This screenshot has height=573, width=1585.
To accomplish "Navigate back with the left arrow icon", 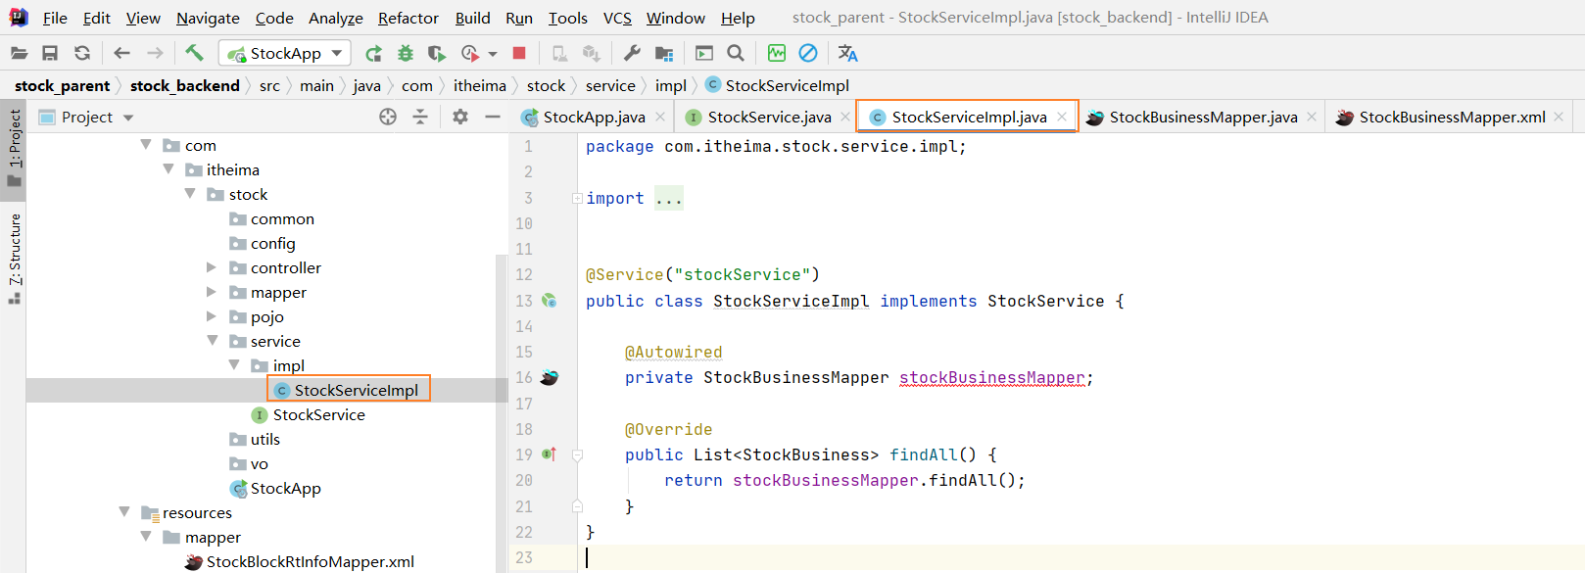I will coord(121,53).
